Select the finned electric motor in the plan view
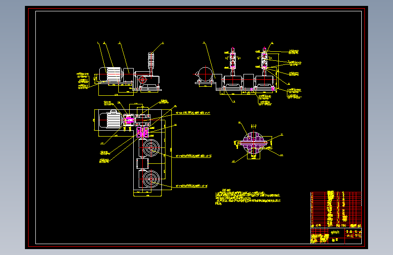This screenshot has height=255, width=393. (111, 120)
